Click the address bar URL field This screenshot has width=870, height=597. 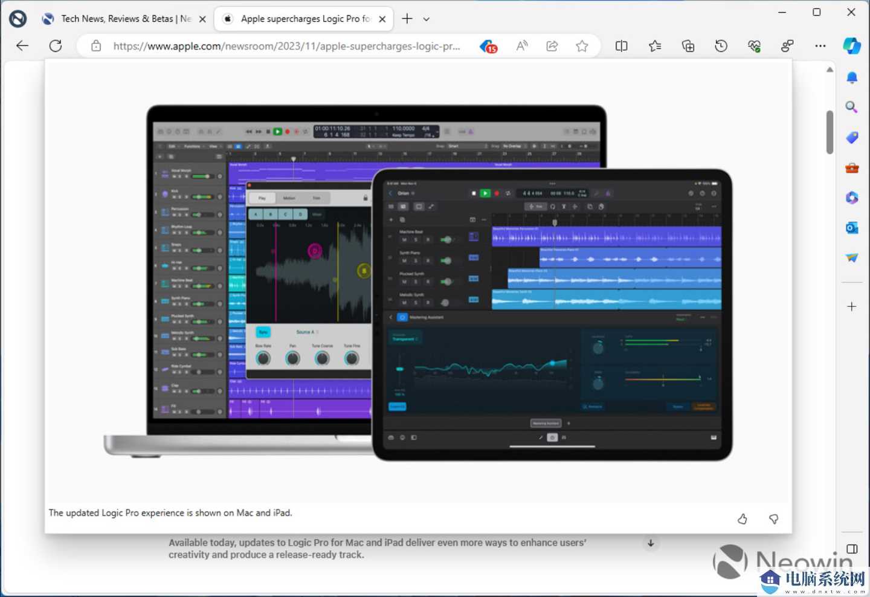pos(287,46)
